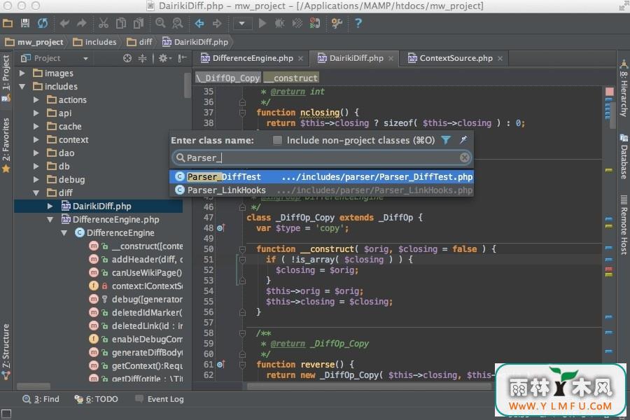Click the Replace toolbar icon
Image resolution: width=630 pixels, height=420 pixels.
(177, 23)
